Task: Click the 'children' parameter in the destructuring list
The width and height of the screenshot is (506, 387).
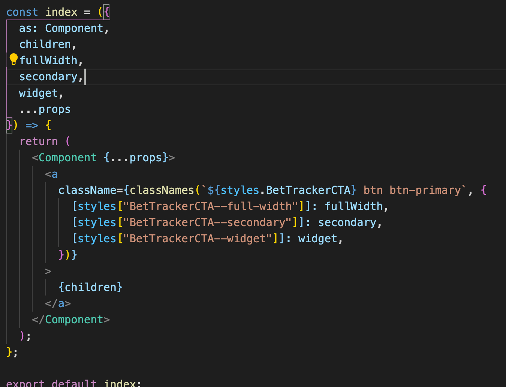Action: point(45,44)
